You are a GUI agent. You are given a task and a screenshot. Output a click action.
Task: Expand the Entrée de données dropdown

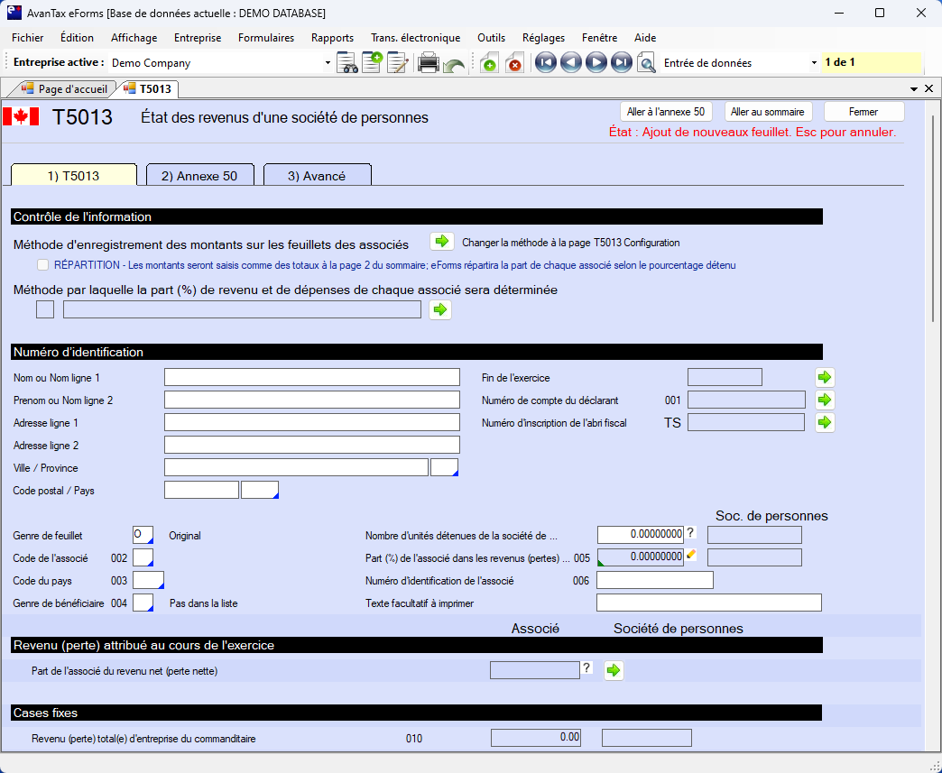pos(814,63)
